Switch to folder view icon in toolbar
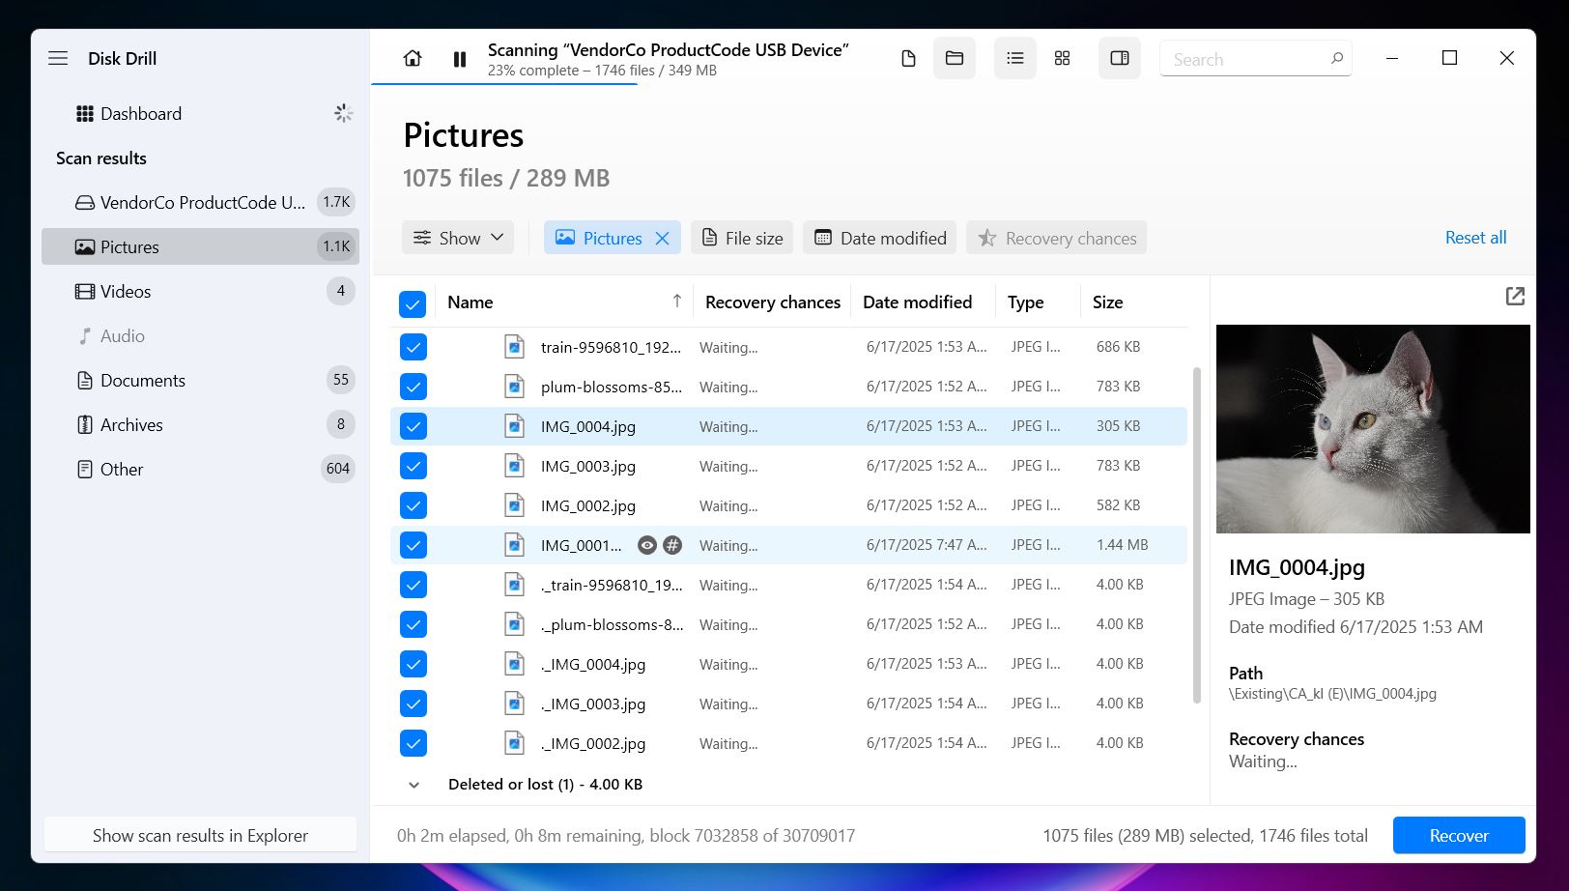 pyautogui.click(x=955, y=58)
